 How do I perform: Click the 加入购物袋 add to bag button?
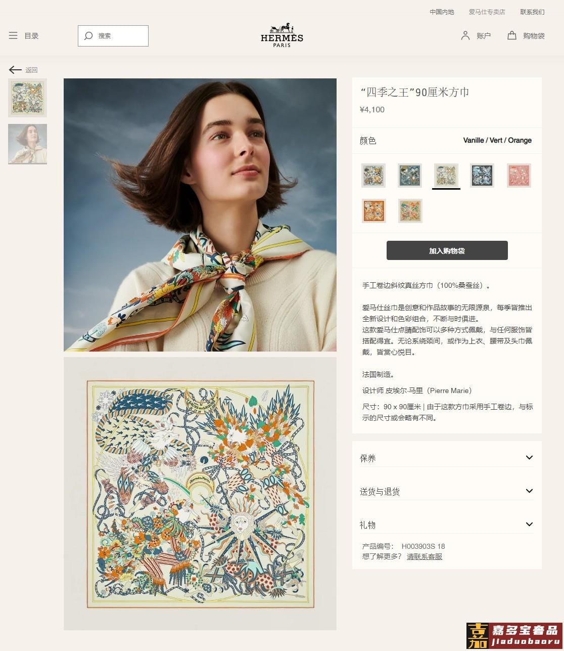point(447,250)
